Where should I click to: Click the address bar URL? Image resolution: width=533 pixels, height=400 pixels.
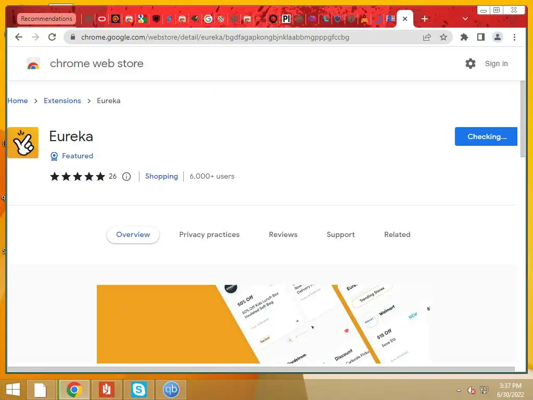click(x=215, y=37)
